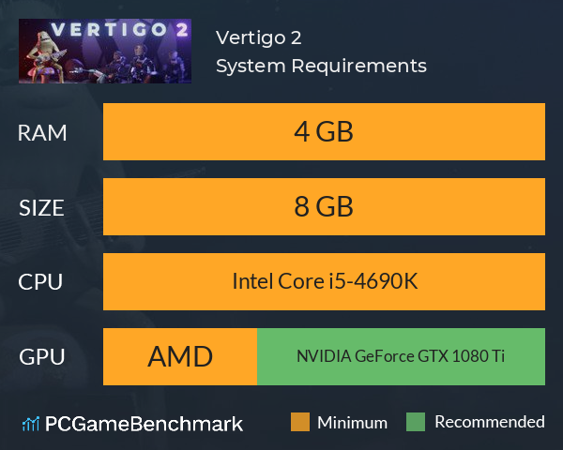
Task: Click the orange Minimum legend swatch
Action: point(300,422)
